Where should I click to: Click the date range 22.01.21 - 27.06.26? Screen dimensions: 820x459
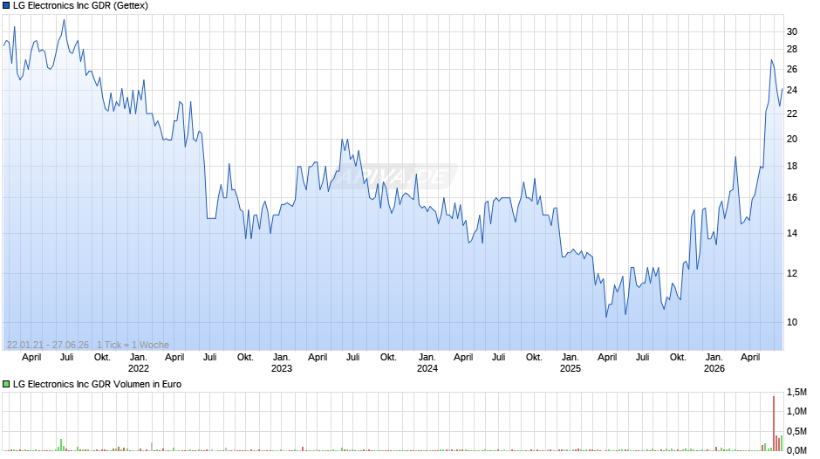point(48,345)
